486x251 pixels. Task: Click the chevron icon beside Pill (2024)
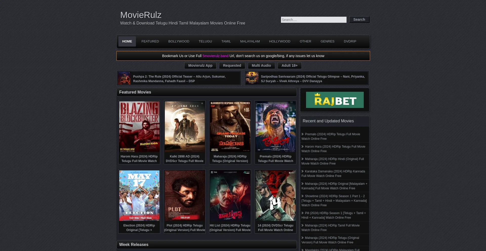302,213
